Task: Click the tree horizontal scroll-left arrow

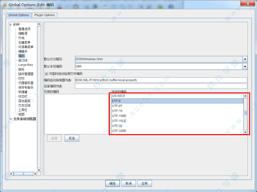Action: [x=11, y=174]
